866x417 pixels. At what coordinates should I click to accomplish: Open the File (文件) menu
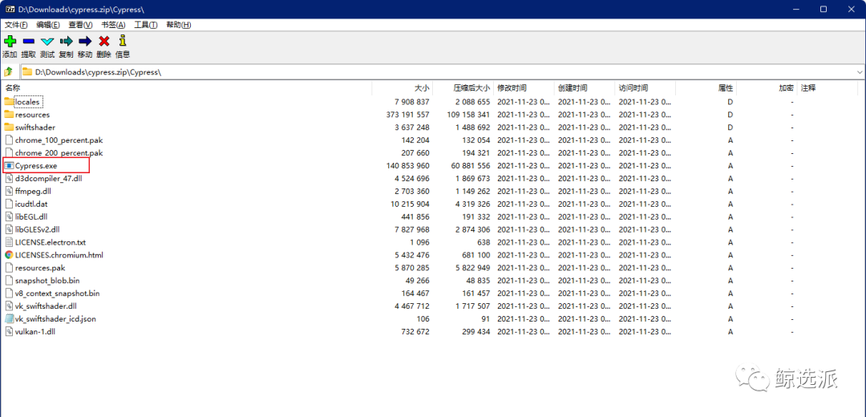[x=16, y=25]
